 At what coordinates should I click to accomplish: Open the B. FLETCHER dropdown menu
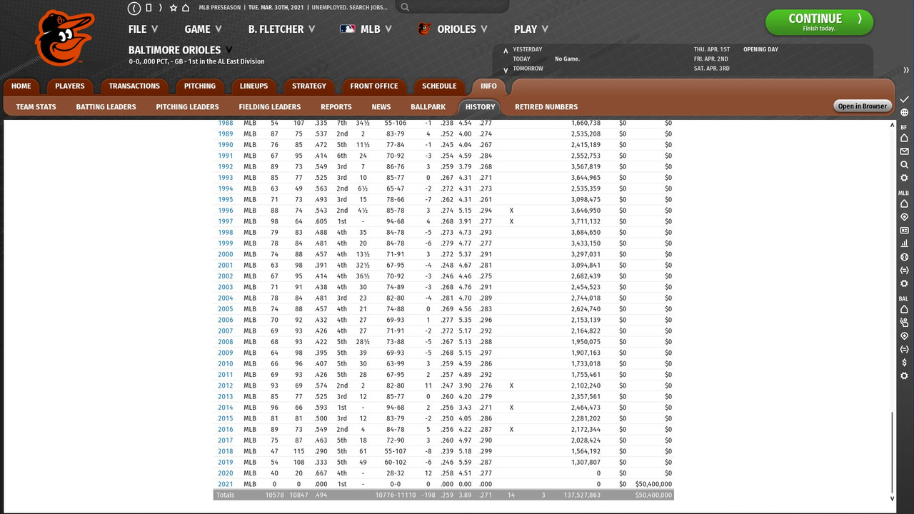click(x=281, y=29)
